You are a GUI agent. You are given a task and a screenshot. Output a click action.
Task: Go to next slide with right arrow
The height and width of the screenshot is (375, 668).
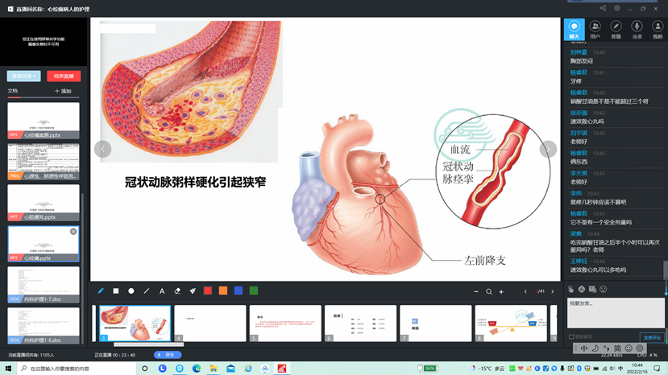548,149
